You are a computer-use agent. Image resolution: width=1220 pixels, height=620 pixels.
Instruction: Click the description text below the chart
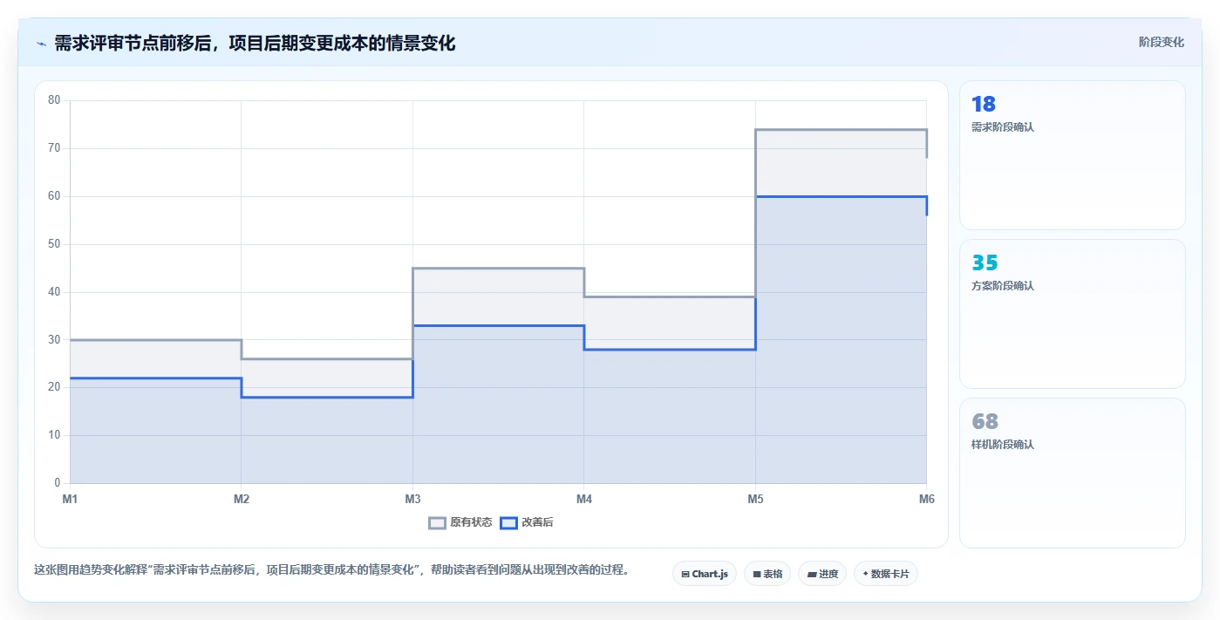tap(331, 570)
